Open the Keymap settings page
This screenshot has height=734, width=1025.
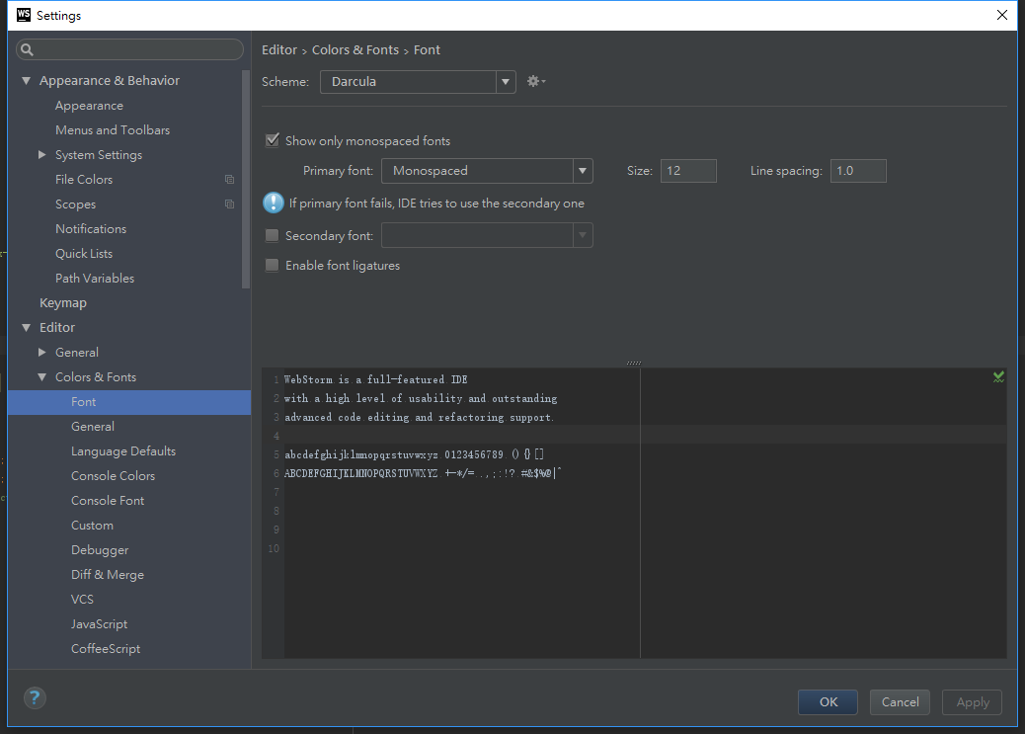(x=63, y=303)
